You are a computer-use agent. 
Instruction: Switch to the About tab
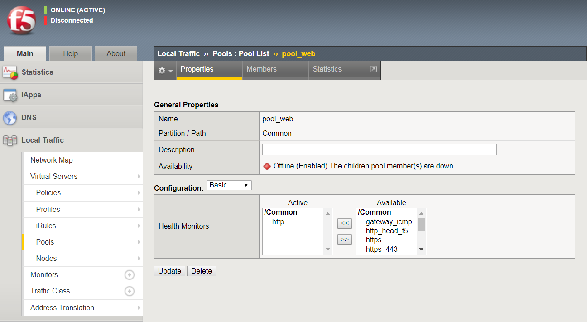116,53
